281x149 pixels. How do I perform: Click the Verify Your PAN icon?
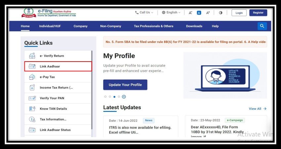tap(32, 98)
